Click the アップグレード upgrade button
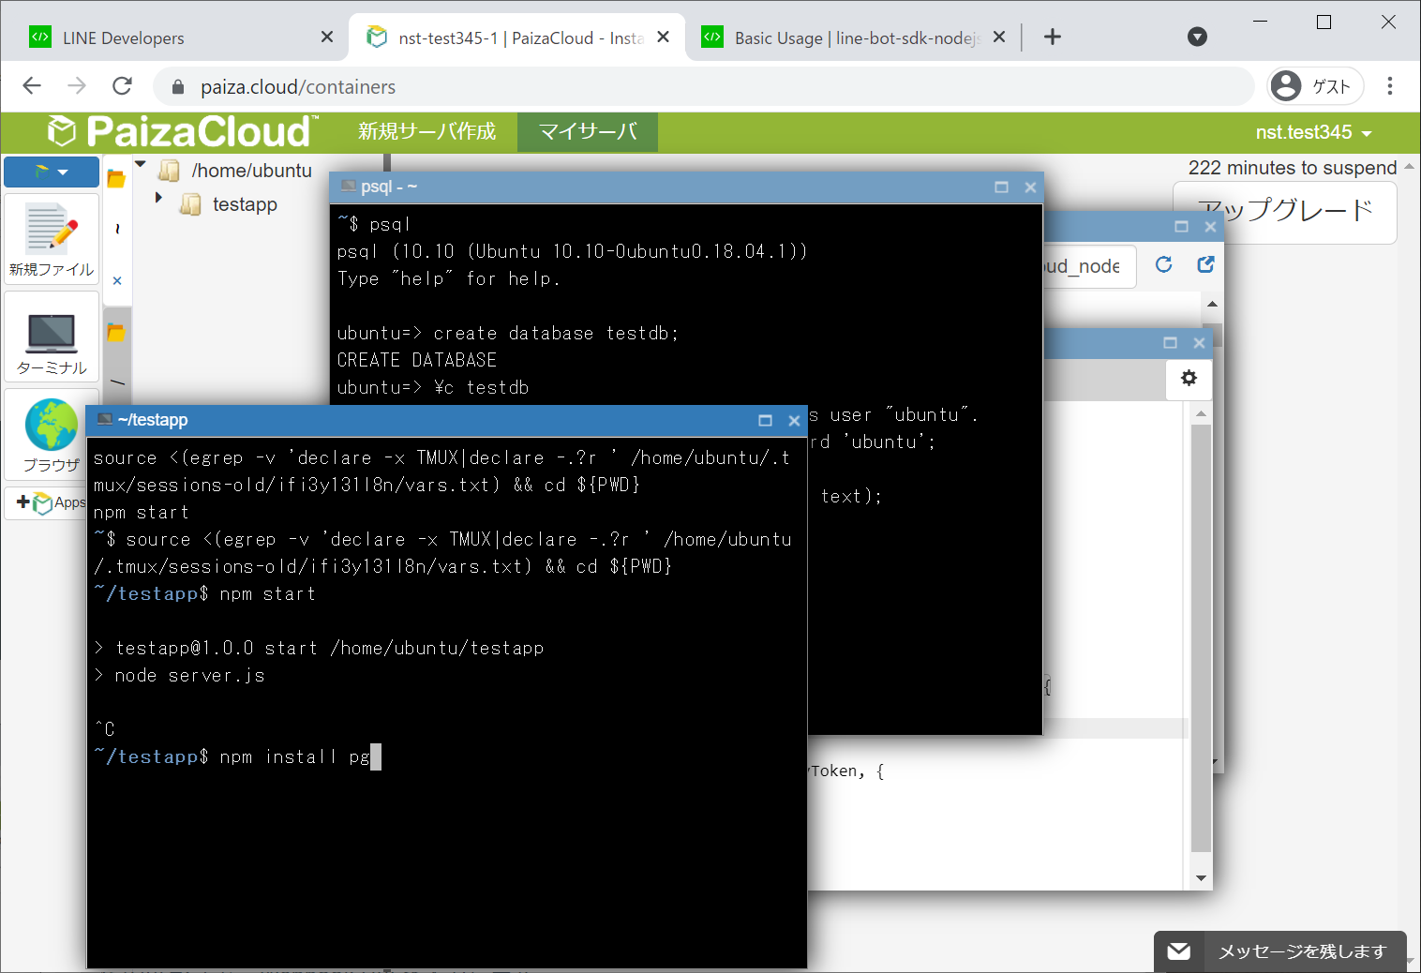 pyautogui.click(x=1284, y=210)
